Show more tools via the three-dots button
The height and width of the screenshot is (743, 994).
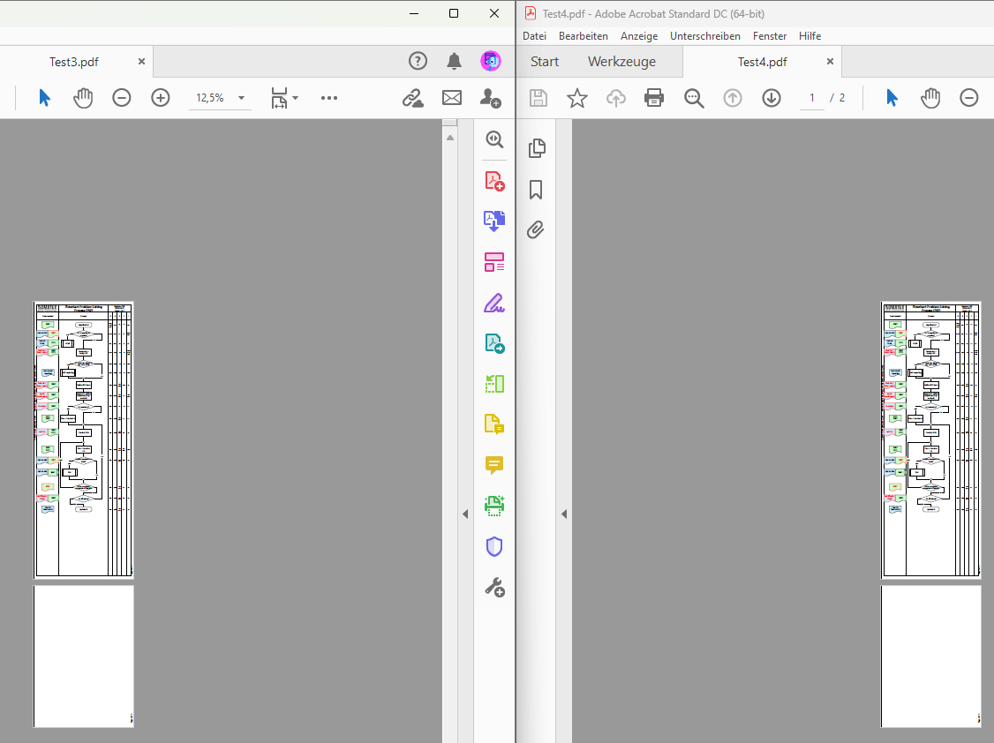329,98
